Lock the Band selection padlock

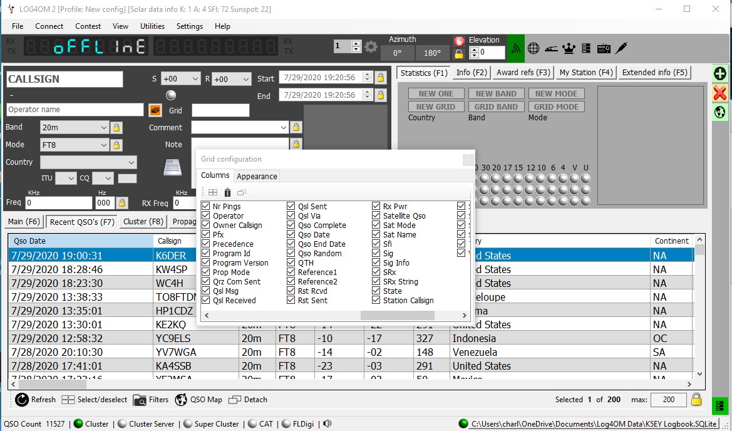[116, 127]
